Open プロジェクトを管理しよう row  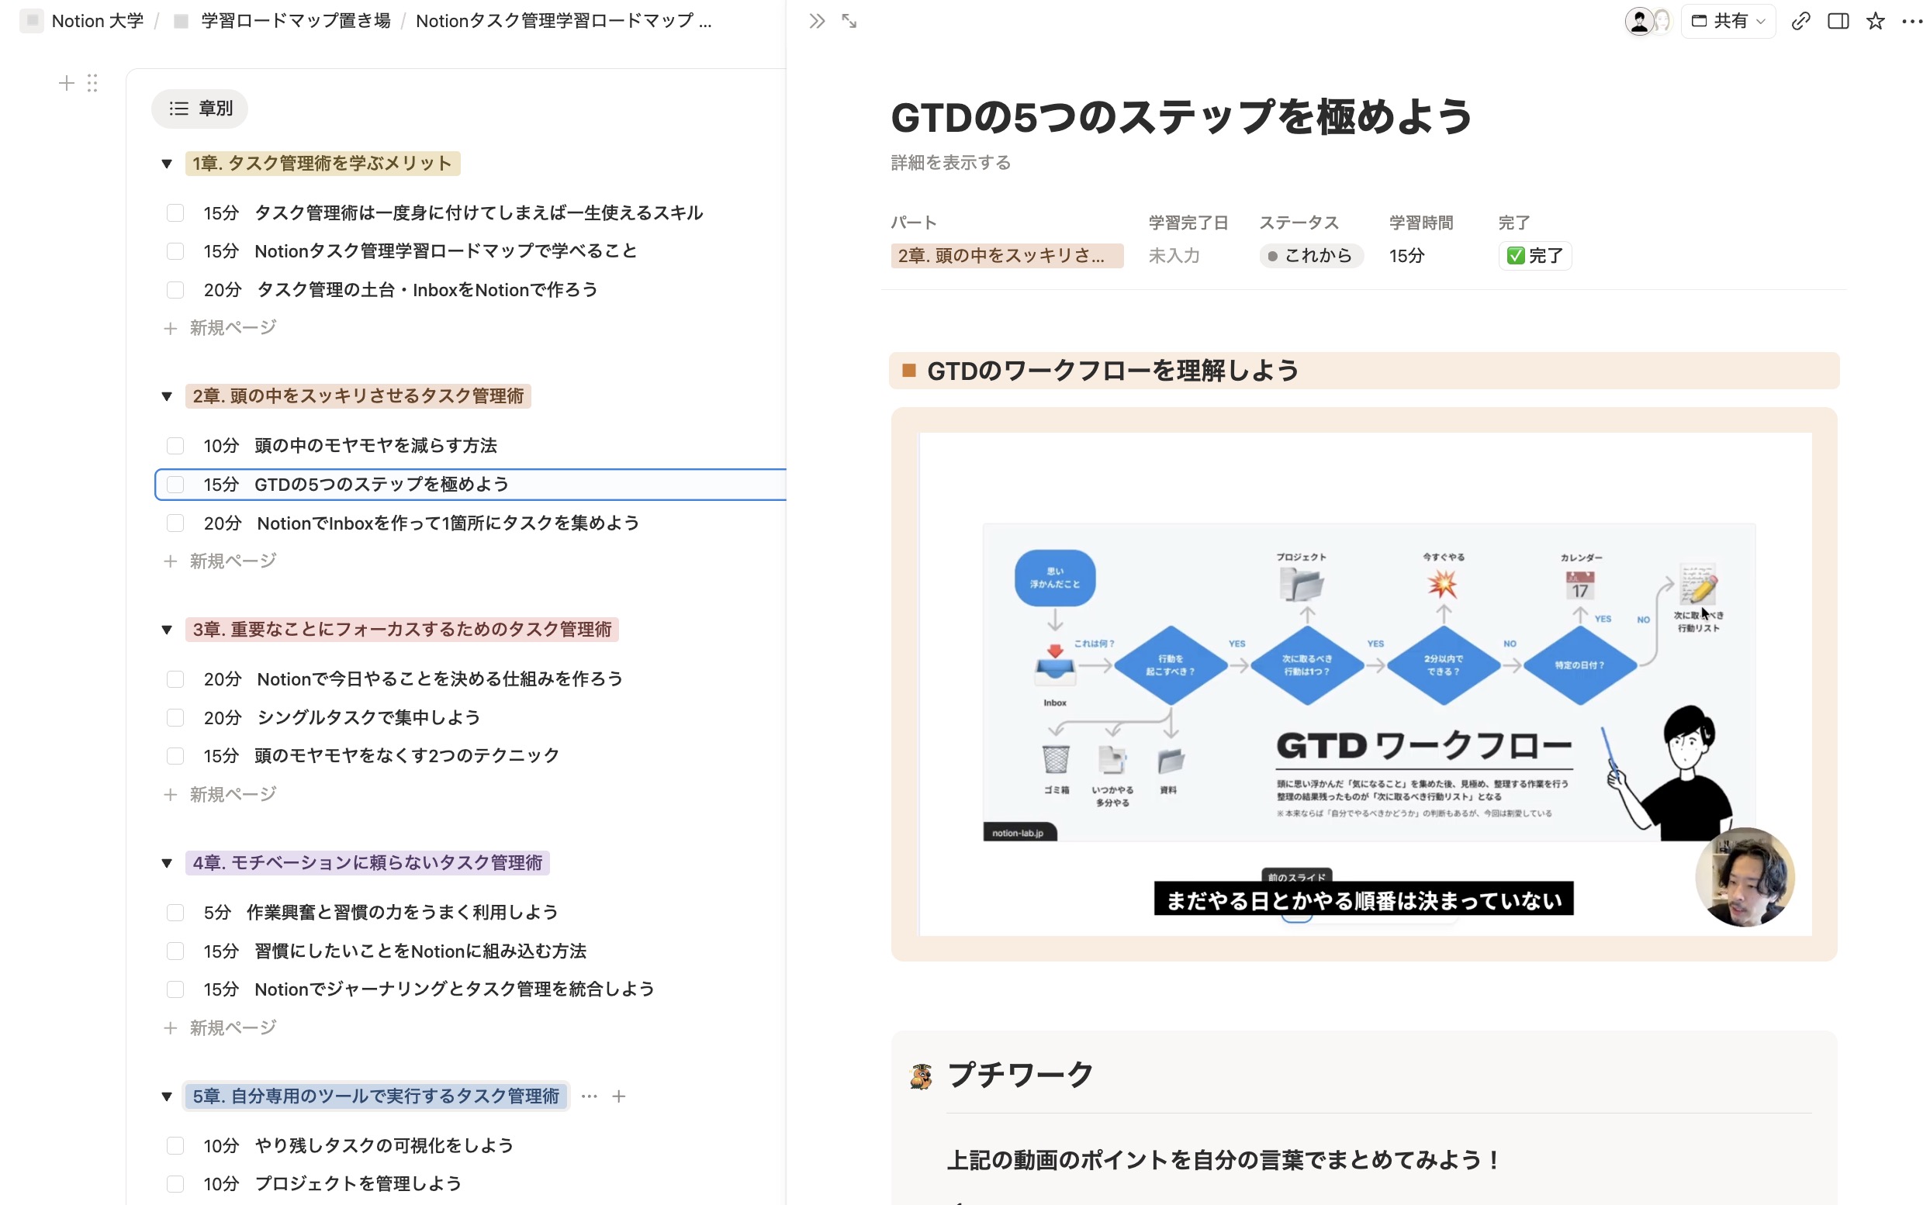(358, 1184)
